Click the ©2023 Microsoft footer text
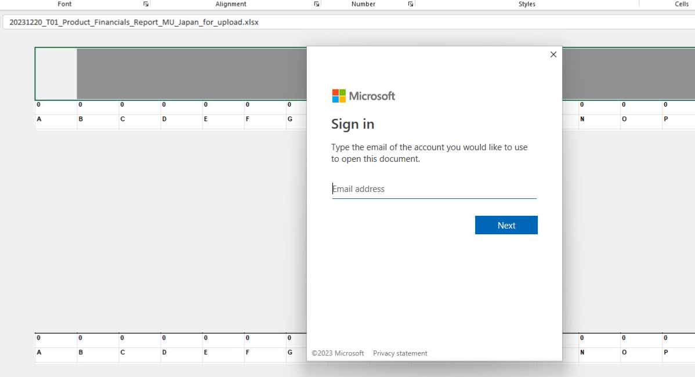The height and width of the screenshot is (377, 695). pyautogui.click(x=338, y=353)
